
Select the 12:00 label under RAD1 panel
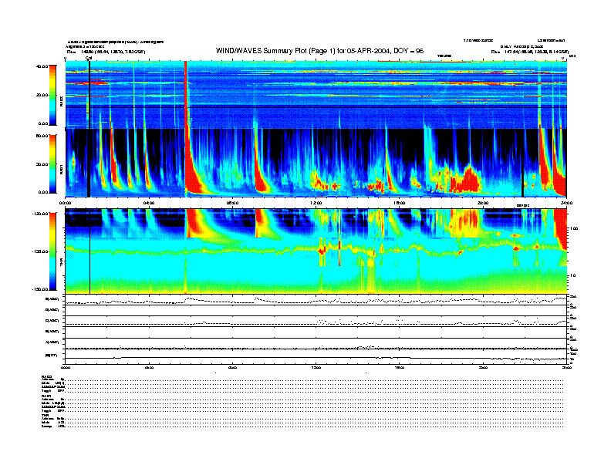pos(316,203)
